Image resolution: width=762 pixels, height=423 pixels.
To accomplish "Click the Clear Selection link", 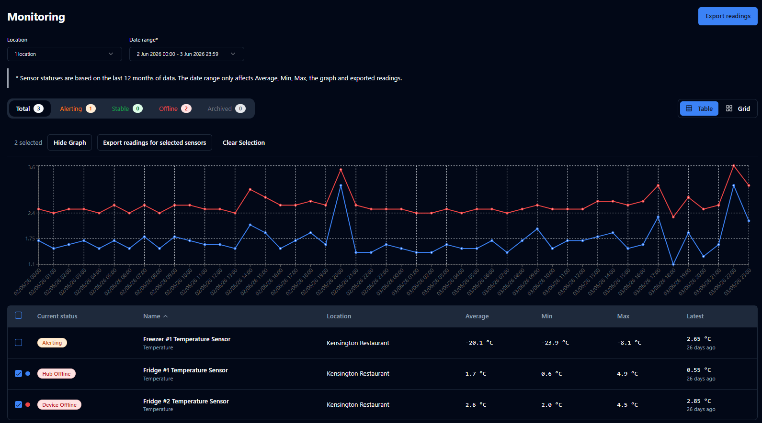I will tap(244, 142).
